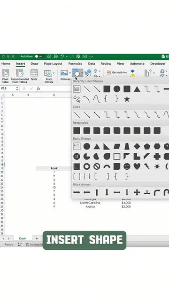Expand the Pictures dropdown arrow

[x=70, y=73]
